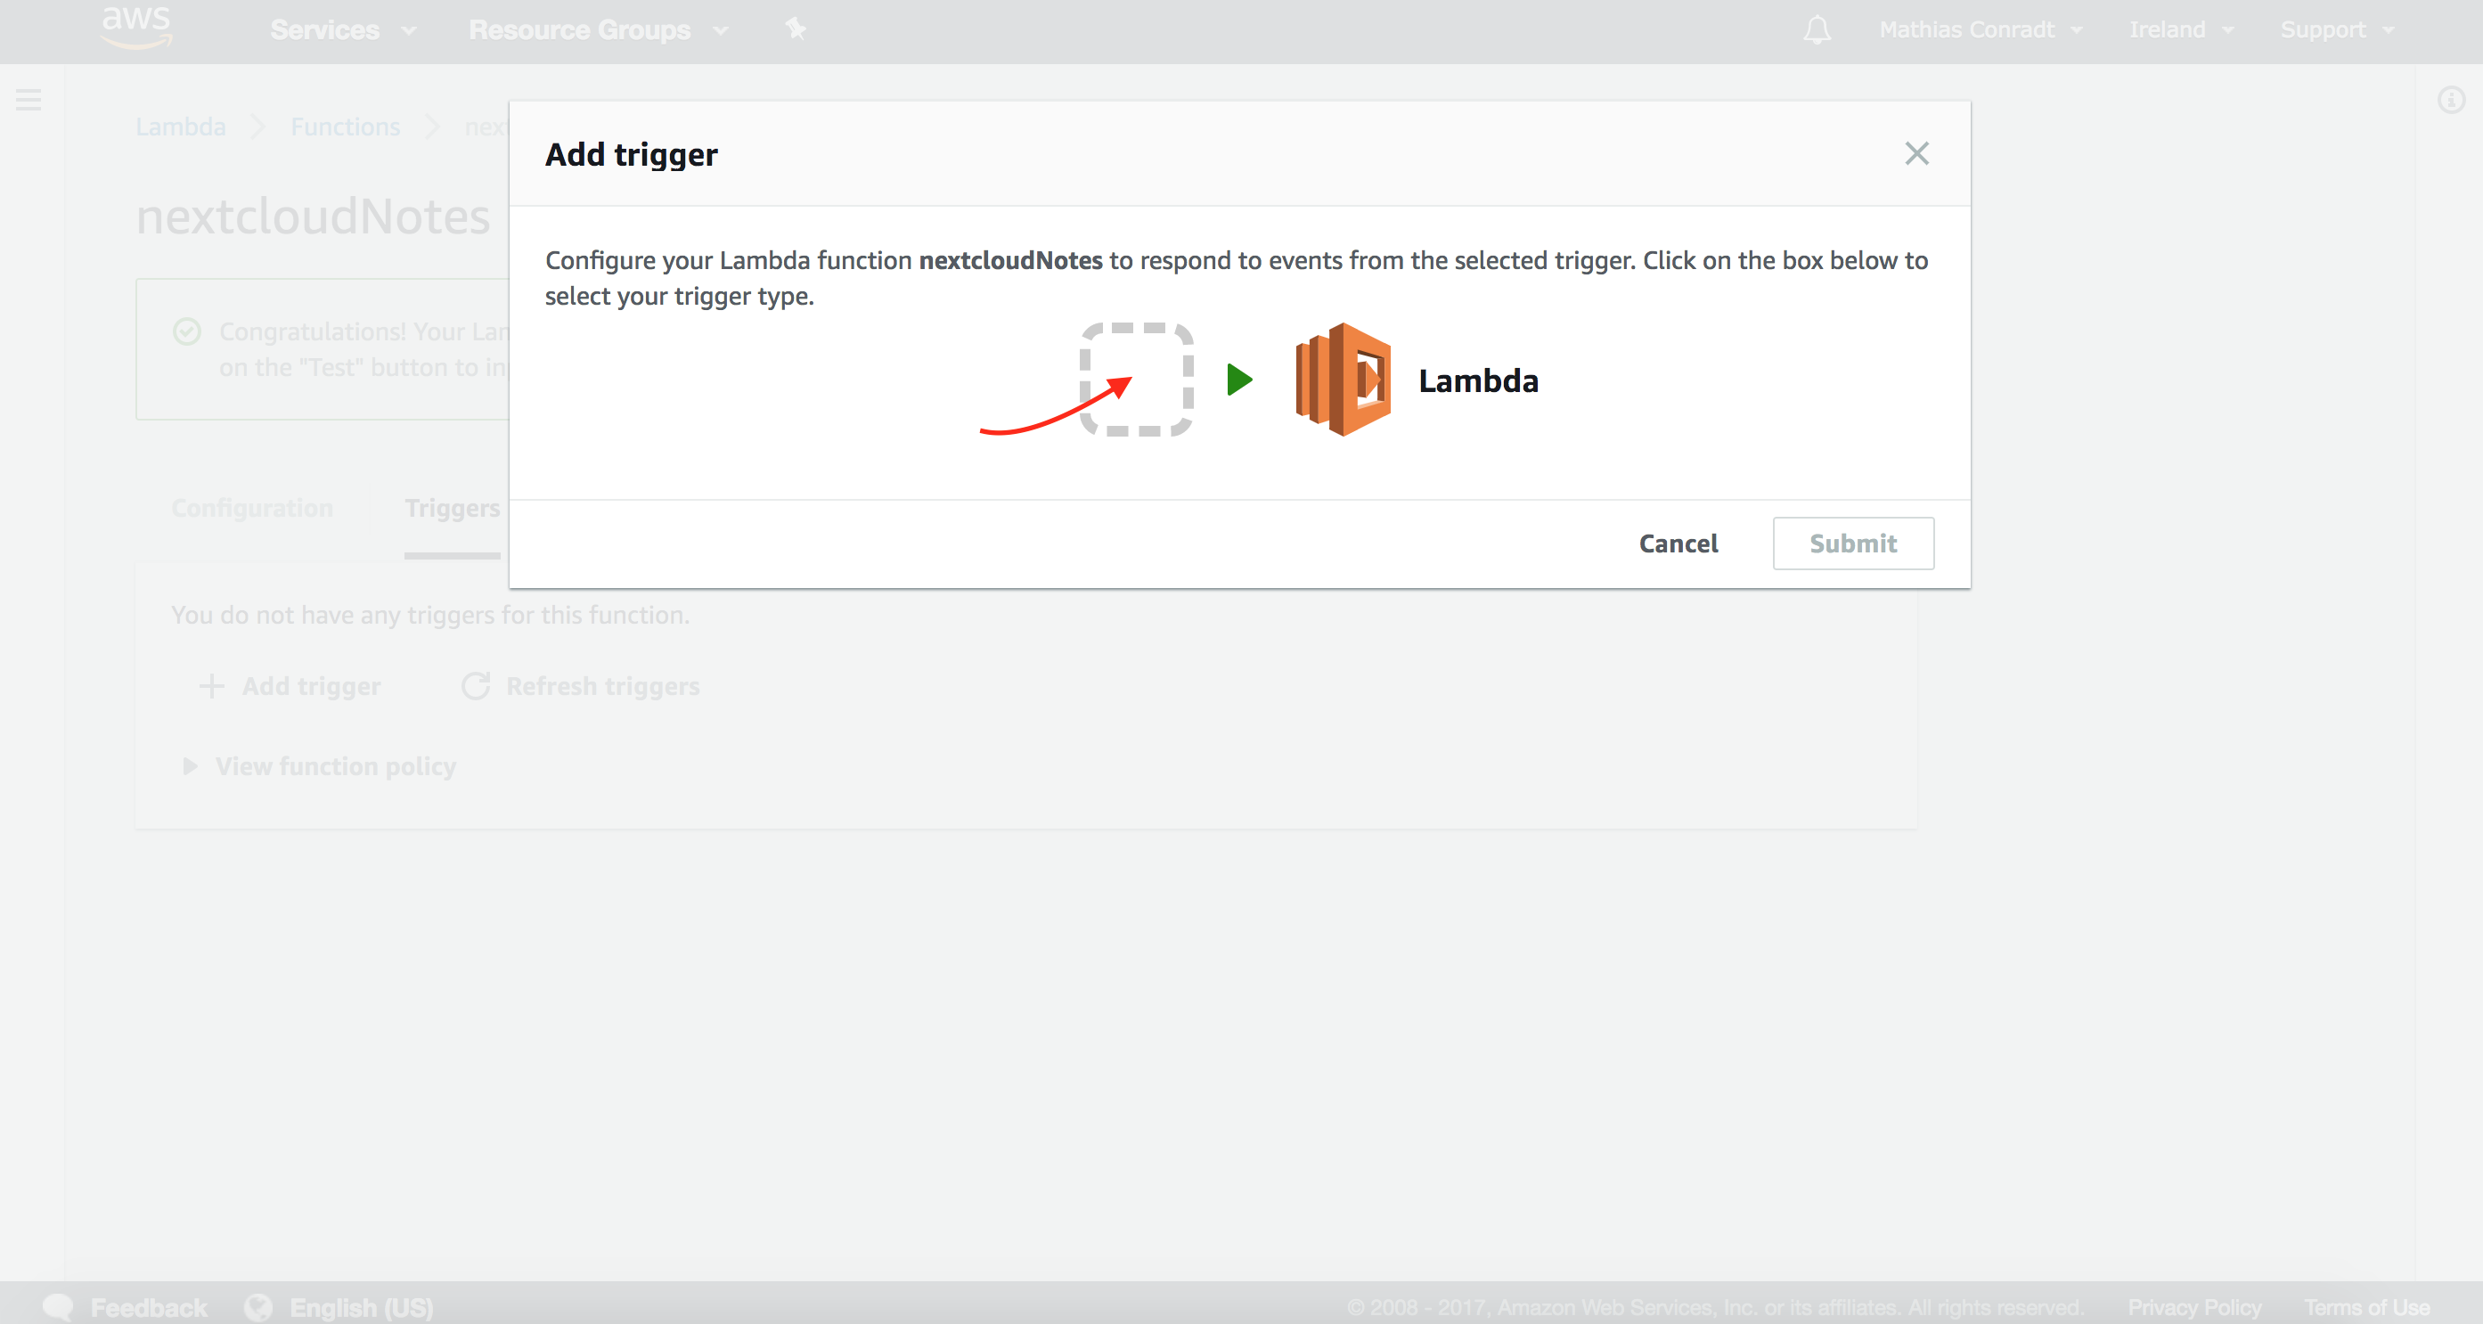Open the Resource Groups dropdown menu
This screenshot has width=2483, height=1324.
point(598,30)
